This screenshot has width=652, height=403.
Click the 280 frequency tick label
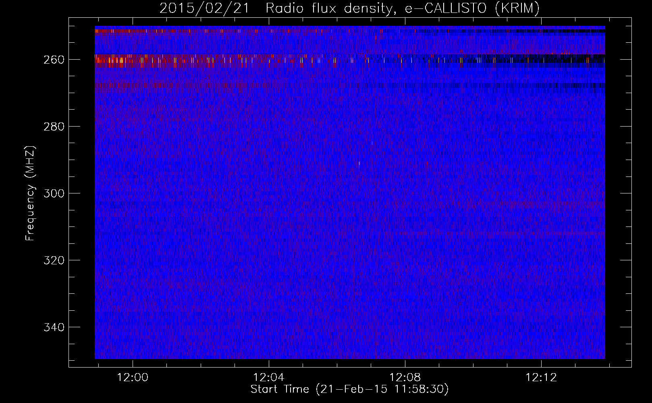coord(54,127)
